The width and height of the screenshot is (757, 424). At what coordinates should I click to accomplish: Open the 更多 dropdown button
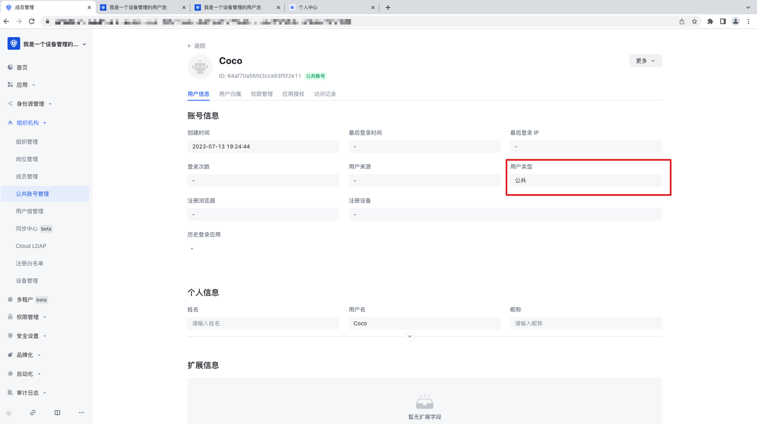point(645,61)
